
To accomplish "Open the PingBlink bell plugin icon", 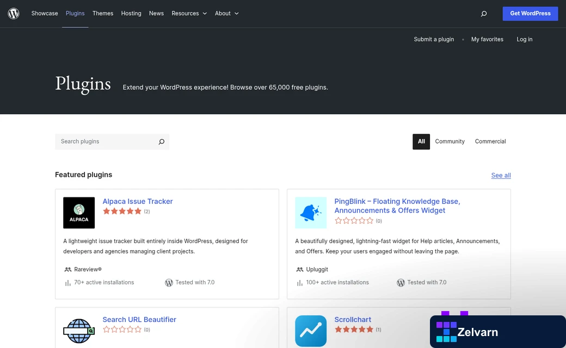I will pyautogui.click(x=310, y=213).
